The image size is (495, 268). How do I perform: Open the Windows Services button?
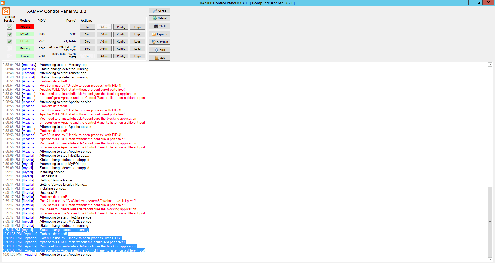click(x=160, y=42)
